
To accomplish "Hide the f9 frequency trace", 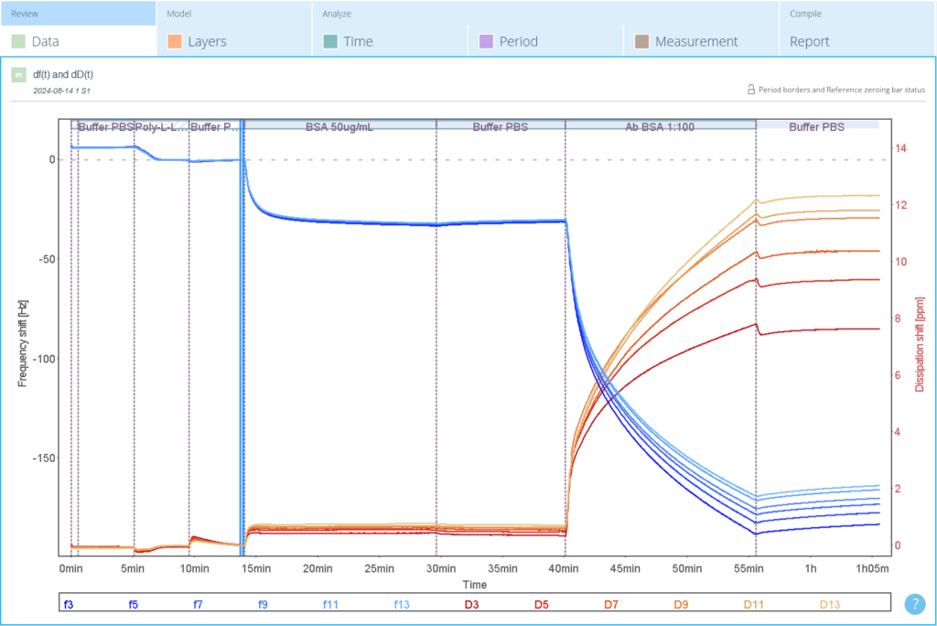I will (x=263, y=604).
